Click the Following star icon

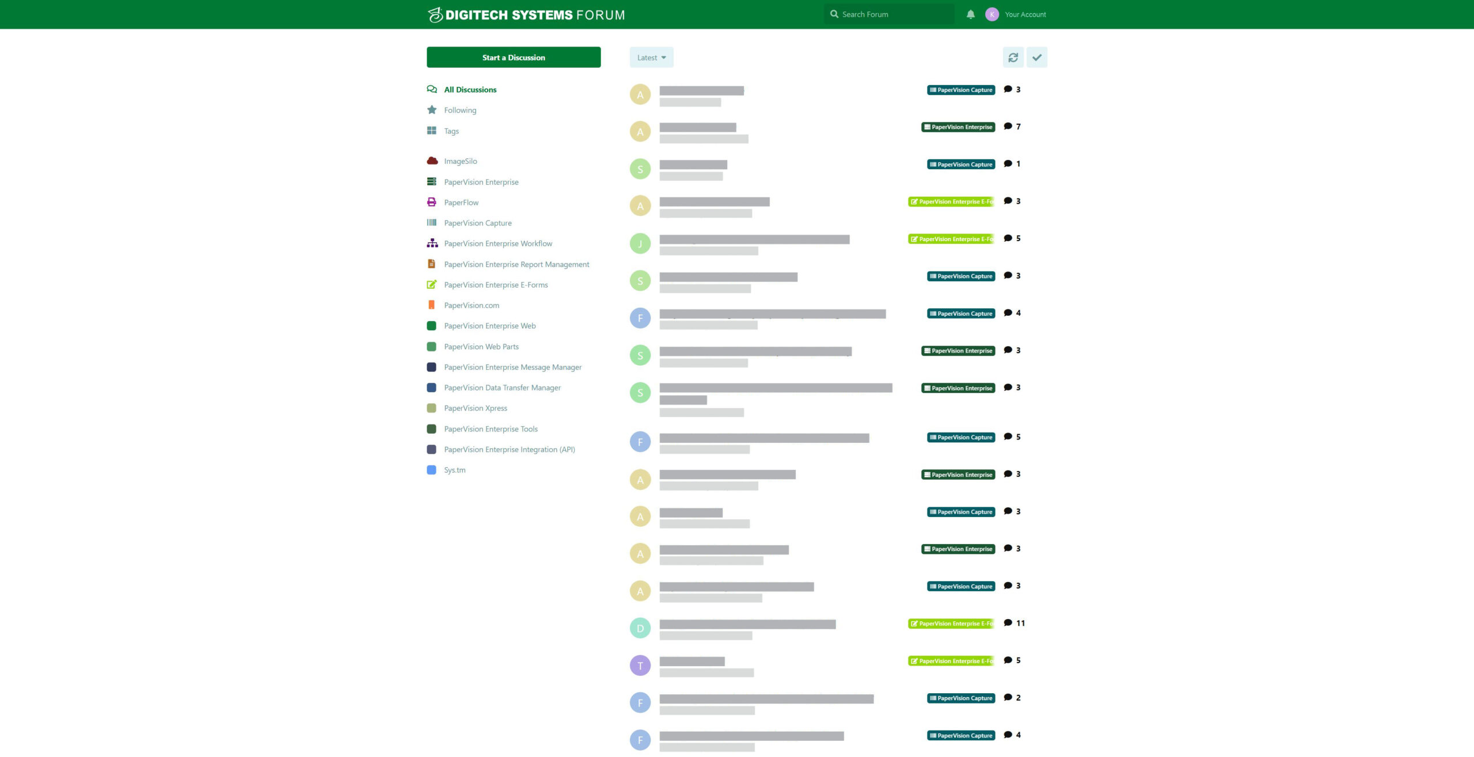click(x=432, y=110)
